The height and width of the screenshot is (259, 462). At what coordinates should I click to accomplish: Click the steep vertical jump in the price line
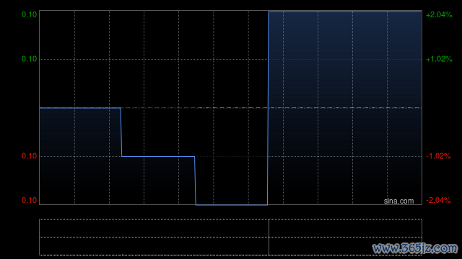pyautogui.click(x=268, y=108)
